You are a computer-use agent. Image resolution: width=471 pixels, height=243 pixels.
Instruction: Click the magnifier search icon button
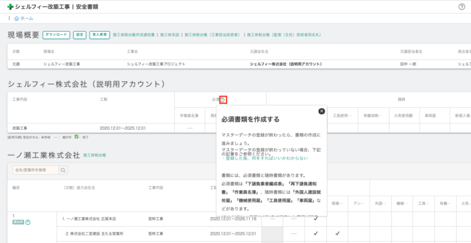coord(63,170)
